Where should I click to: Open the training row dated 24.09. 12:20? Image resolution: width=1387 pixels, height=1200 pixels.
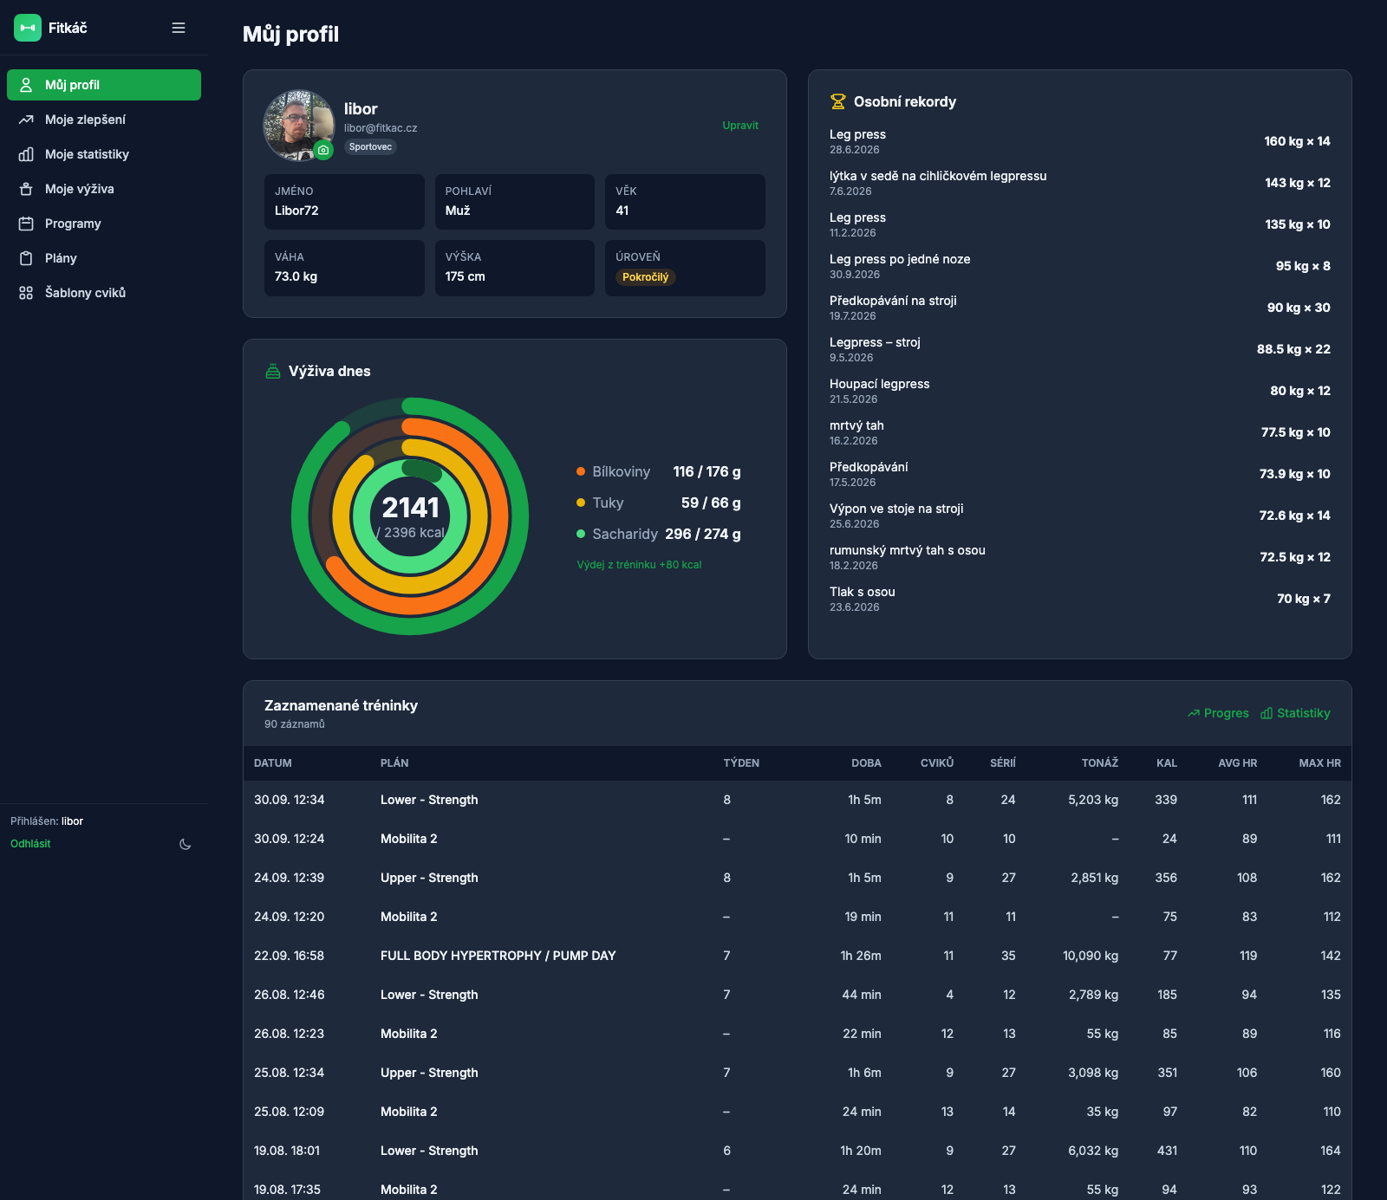click(x=798, y=917)
